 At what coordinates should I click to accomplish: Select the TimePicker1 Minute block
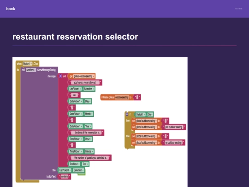coord(81,151)
